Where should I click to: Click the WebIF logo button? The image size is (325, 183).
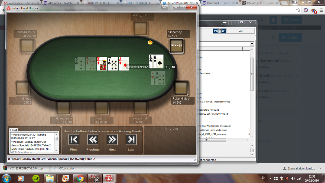(x=220, y=31)
